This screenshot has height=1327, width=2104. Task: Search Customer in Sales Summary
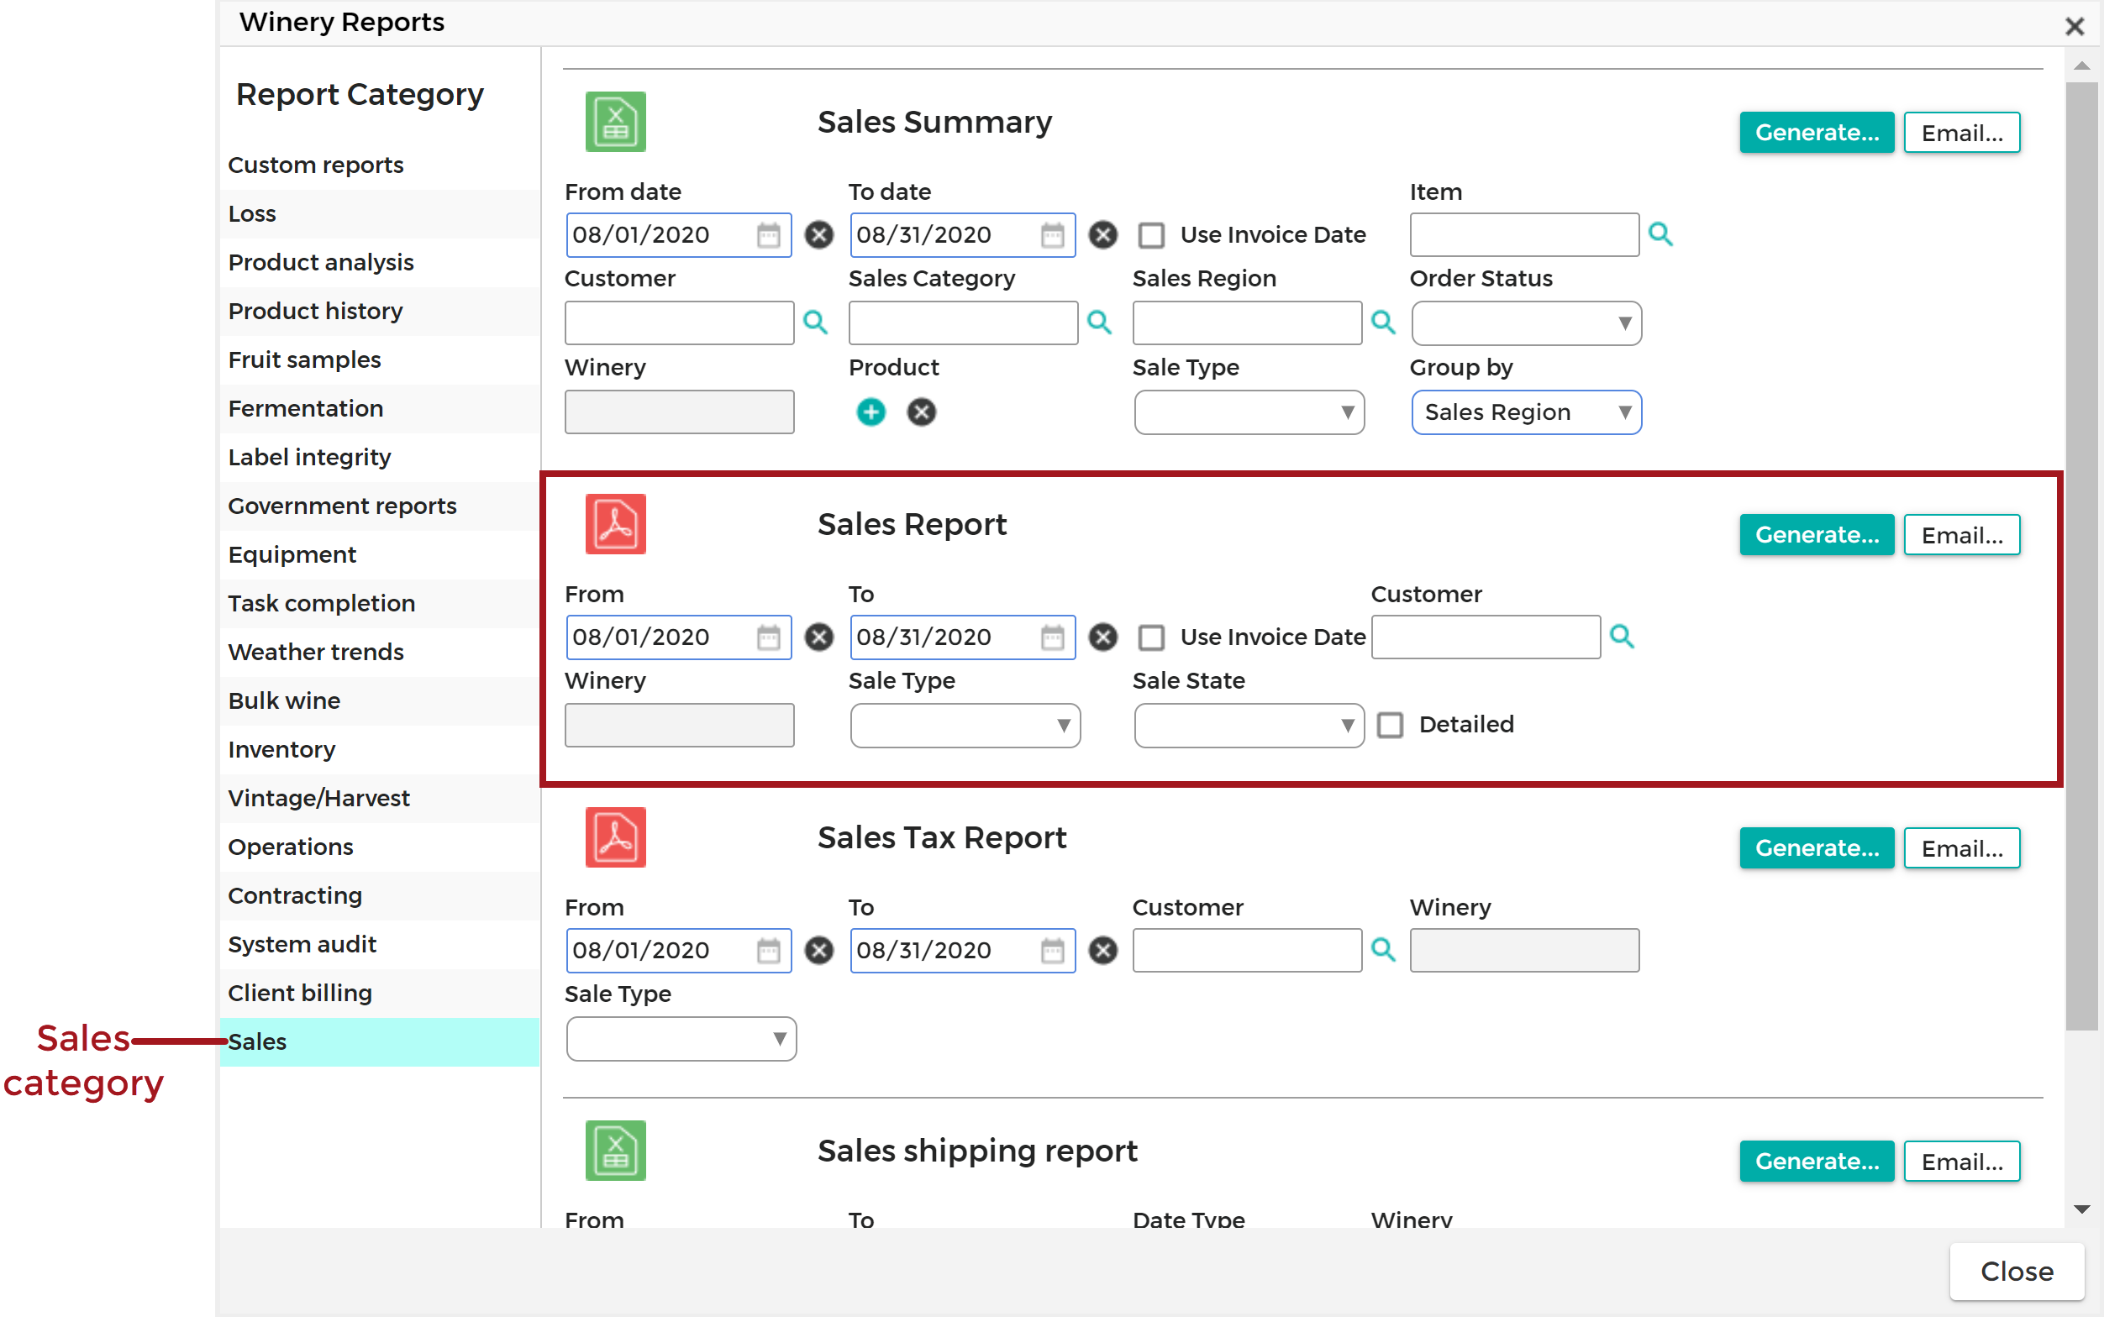point(815,323)
